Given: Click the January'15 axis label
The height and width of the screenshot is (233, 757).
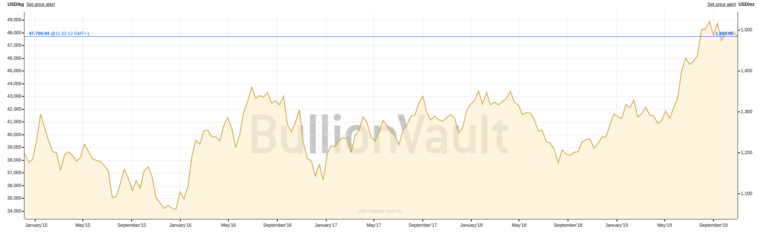Looking at the screenshot, I should click(36, 225).
